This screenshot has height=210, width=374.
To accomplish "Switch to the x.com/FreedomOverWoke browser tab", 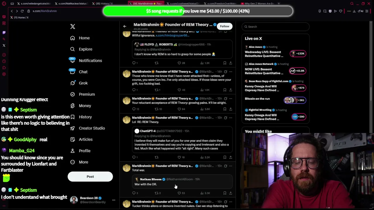I will pyautogui.click(x=220, y=3).
